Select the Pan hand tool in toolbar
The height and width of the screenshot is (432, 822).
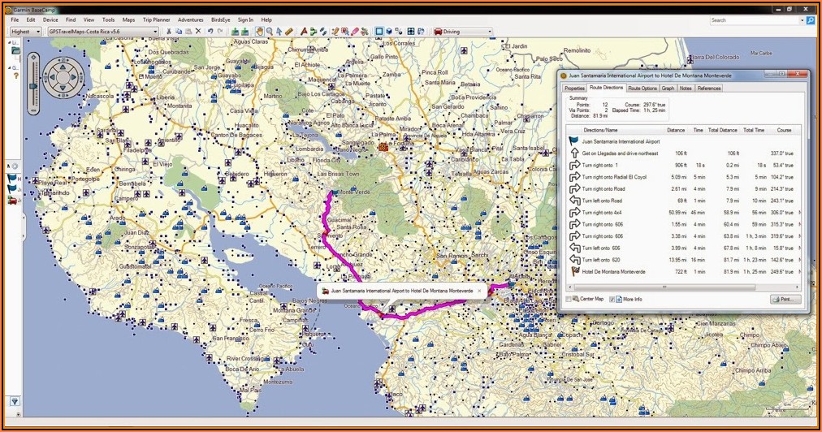[260, 32]
